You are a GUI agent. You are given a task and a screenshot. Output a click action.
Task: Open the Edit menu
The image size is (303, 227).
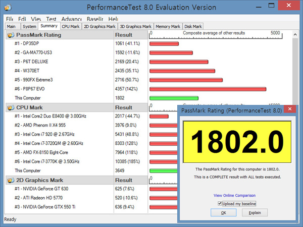tap(22, 19)
